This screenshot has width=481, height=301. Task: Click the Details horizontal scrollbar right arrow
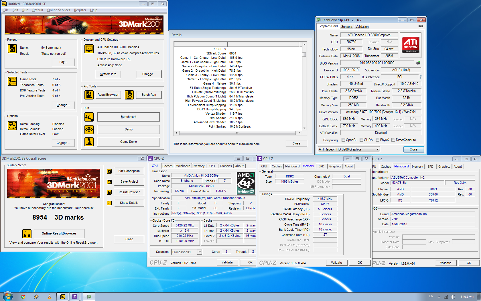pos(299,133)
